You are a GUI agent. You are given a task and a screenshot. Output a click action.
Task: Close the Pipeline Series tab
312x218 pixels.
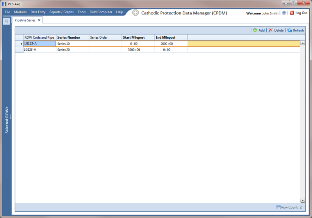(39, 20)
